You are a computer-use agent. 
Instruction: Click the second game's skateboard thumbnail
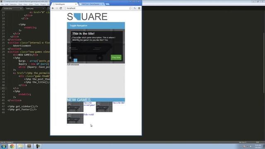(x=75, y=107)
